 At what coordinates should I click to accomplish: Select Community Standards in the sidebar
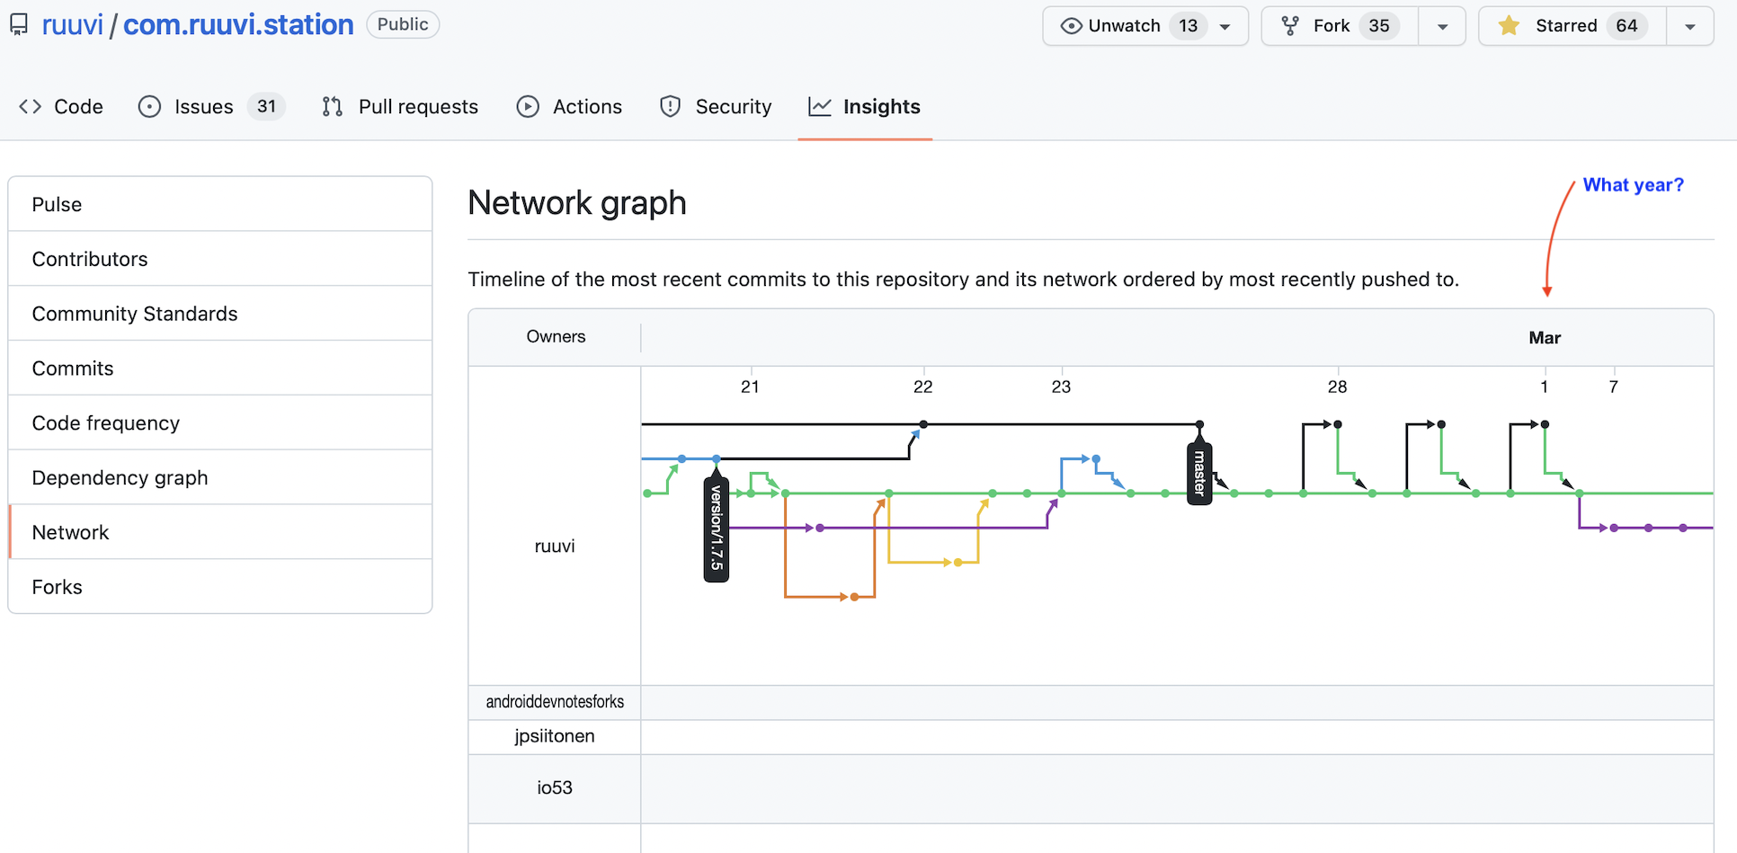[x=220, y=314]
